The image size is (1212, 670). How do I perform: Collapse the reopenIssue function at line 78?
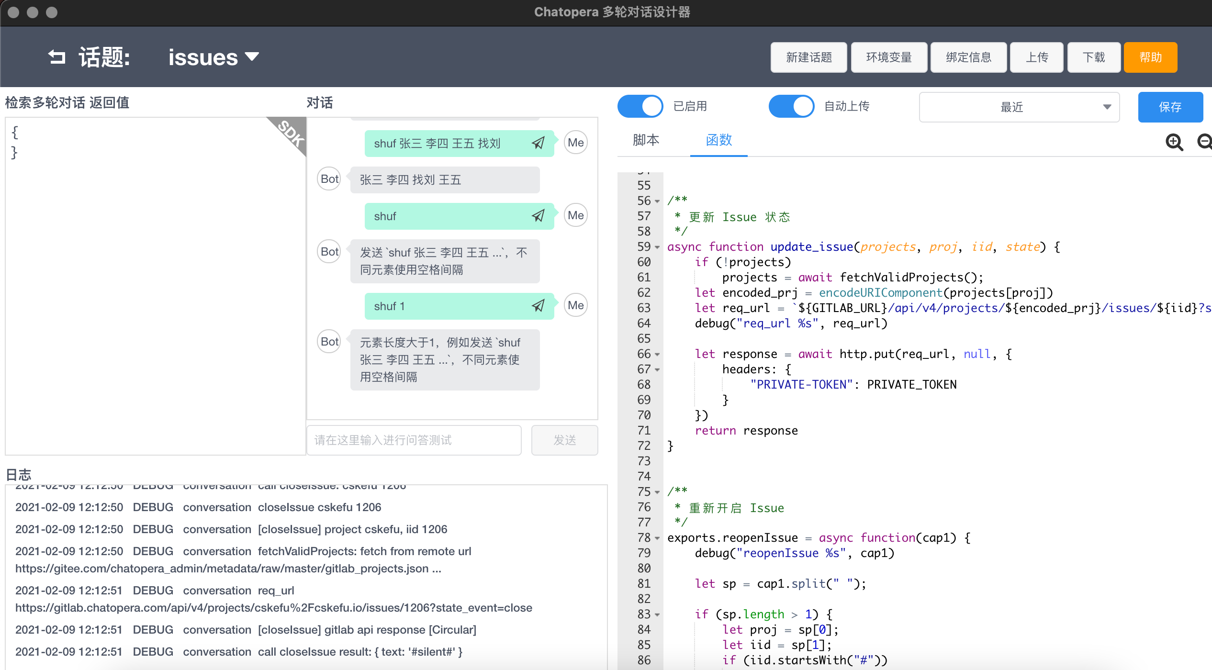coord(657,538)
